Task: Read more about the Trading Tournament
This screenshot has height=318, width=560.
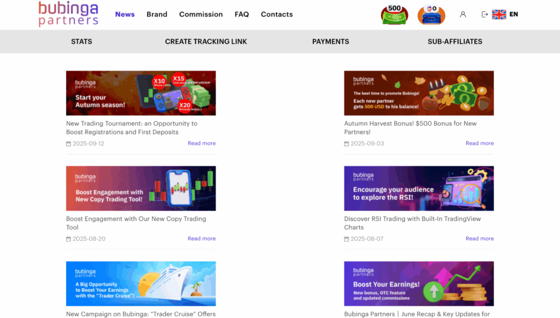Action: 201,143
